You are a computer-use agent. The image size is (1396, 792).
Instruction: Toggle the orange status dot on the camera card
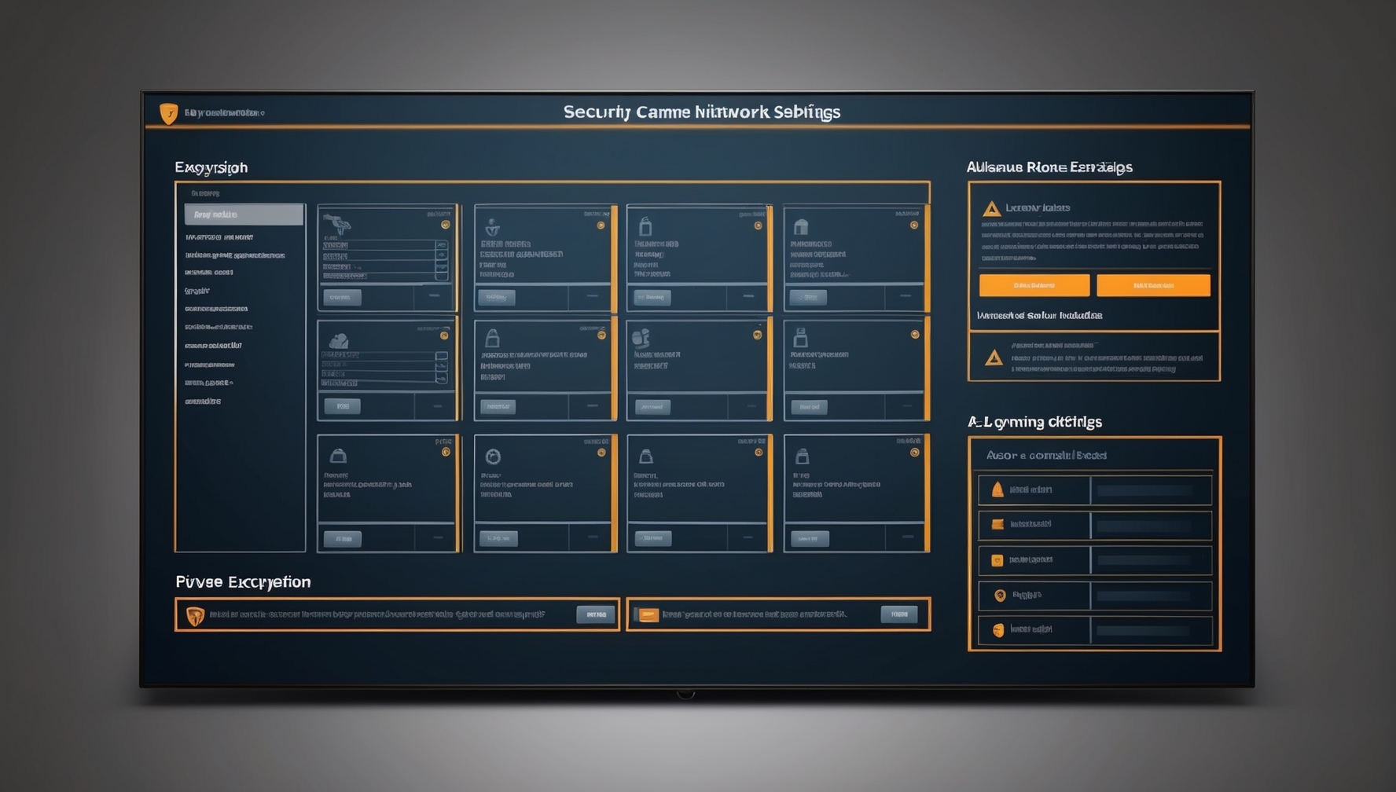(446, 225)
